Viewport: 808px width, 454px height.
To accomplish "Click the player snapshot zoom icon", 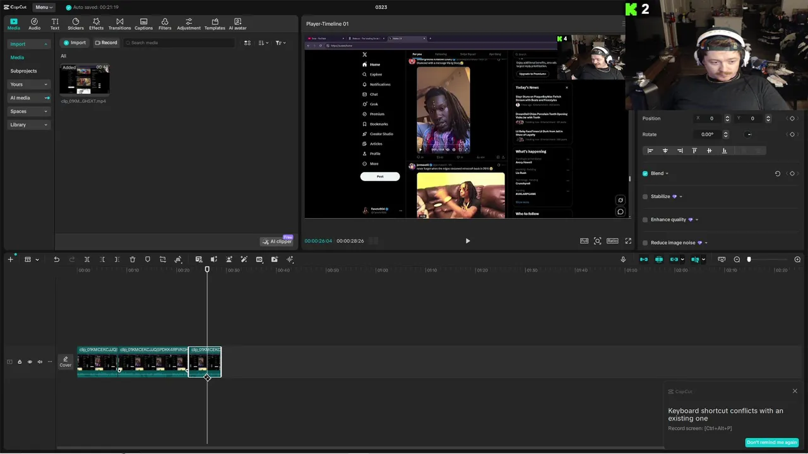I will pyautogui.click(x=598, y=241).
